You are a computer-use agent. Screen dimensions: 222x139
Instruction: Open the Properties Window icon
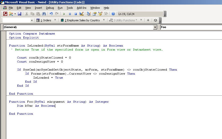[x=94, y=14]
